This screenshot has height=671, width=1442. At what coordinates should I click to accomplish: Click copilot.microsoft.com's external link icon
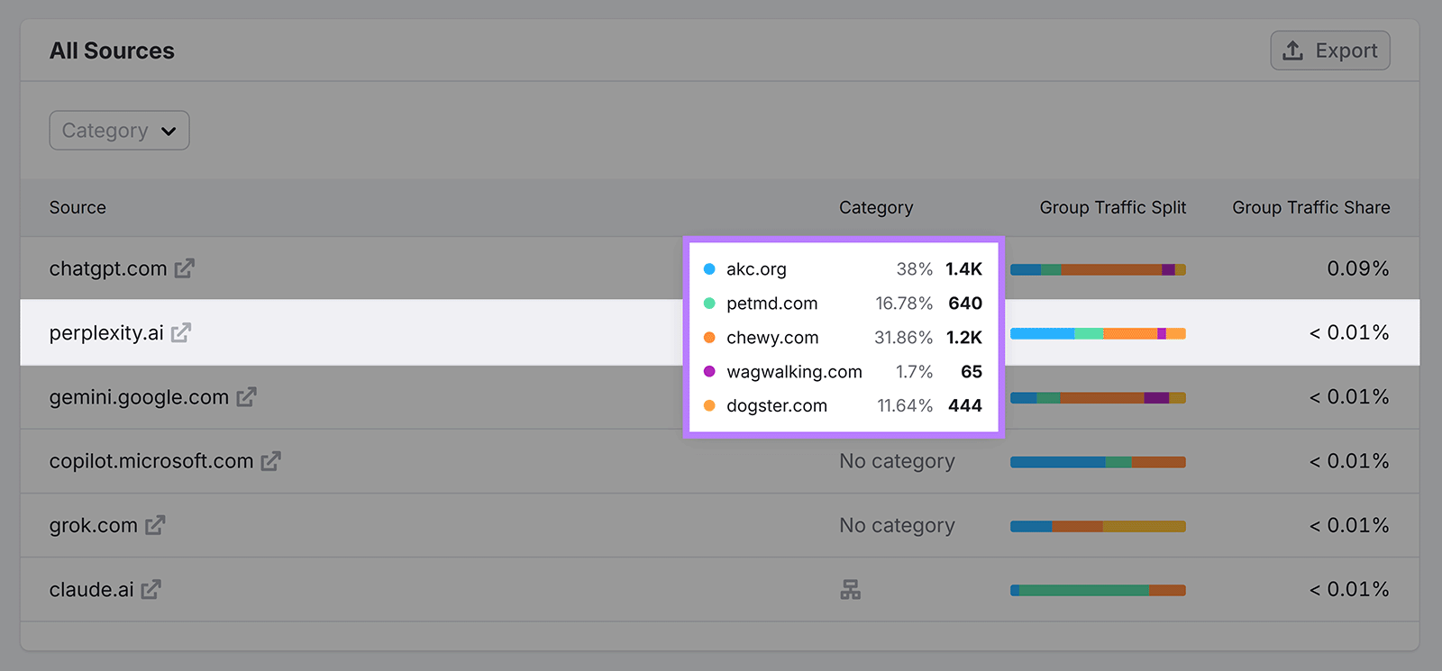tap(271, 461)
